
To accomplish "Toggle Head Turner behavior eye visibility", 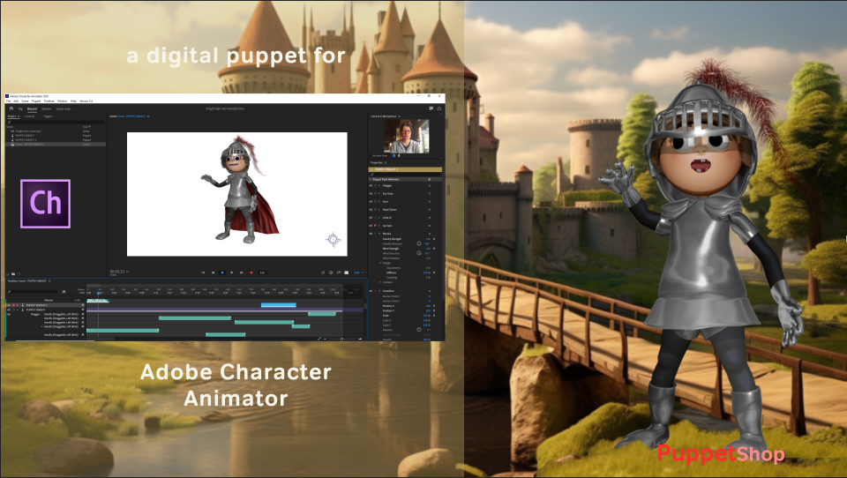I will (x=371, y=210).
